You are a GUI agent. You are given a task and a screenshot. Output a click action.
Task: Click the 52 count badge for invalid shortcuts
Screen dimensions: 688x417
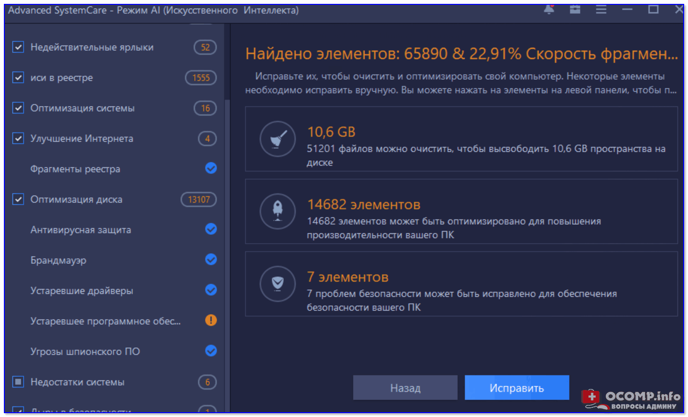pos(205,47)
